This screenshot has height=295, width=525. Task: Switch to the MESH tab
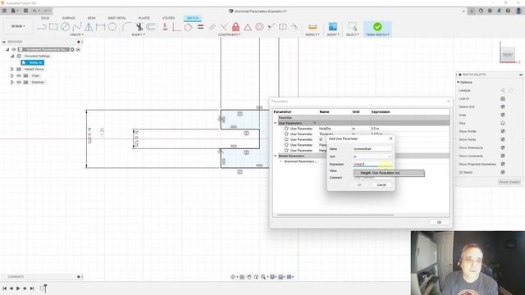click(91, 18)
